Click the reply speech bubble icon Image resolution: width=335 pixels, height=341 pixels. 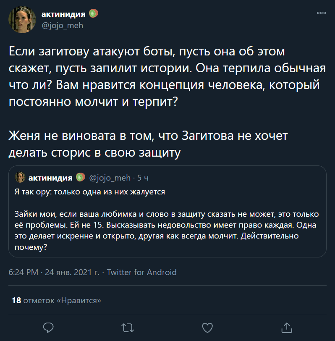48,327
